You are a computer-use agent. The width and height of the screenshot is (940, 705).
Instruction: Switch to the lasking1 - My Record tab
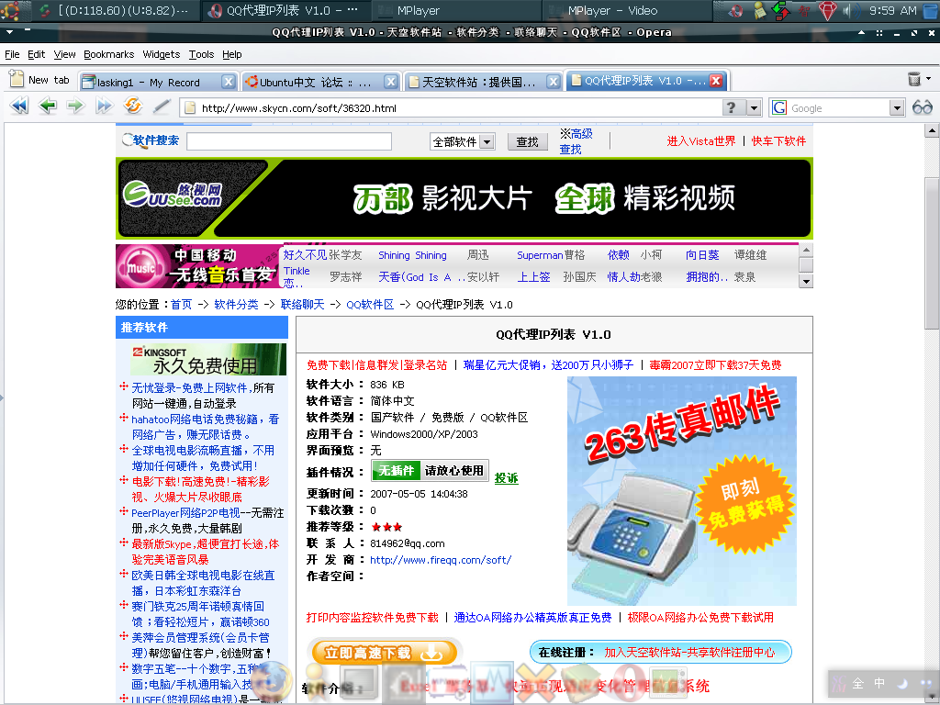pos(157,82)
